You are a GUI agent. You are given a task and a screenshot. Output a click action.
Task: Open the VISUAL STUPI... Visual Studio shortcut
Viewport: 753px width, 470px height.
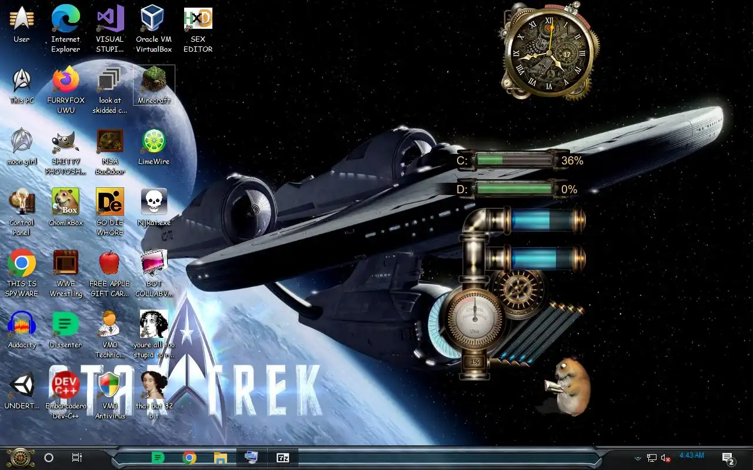pyautogui.click(x=110, y=28)
